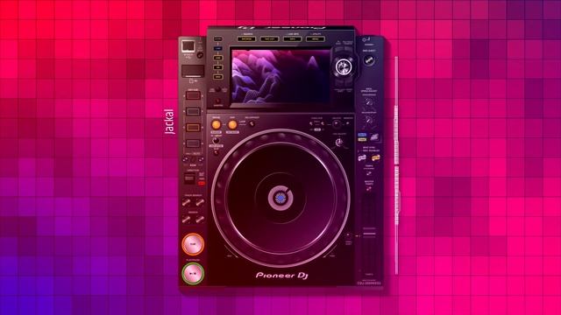Click the small red button under the source buttons
Image resolution: width=561 pixels, height=315 pixels.
tap(218, 101)
